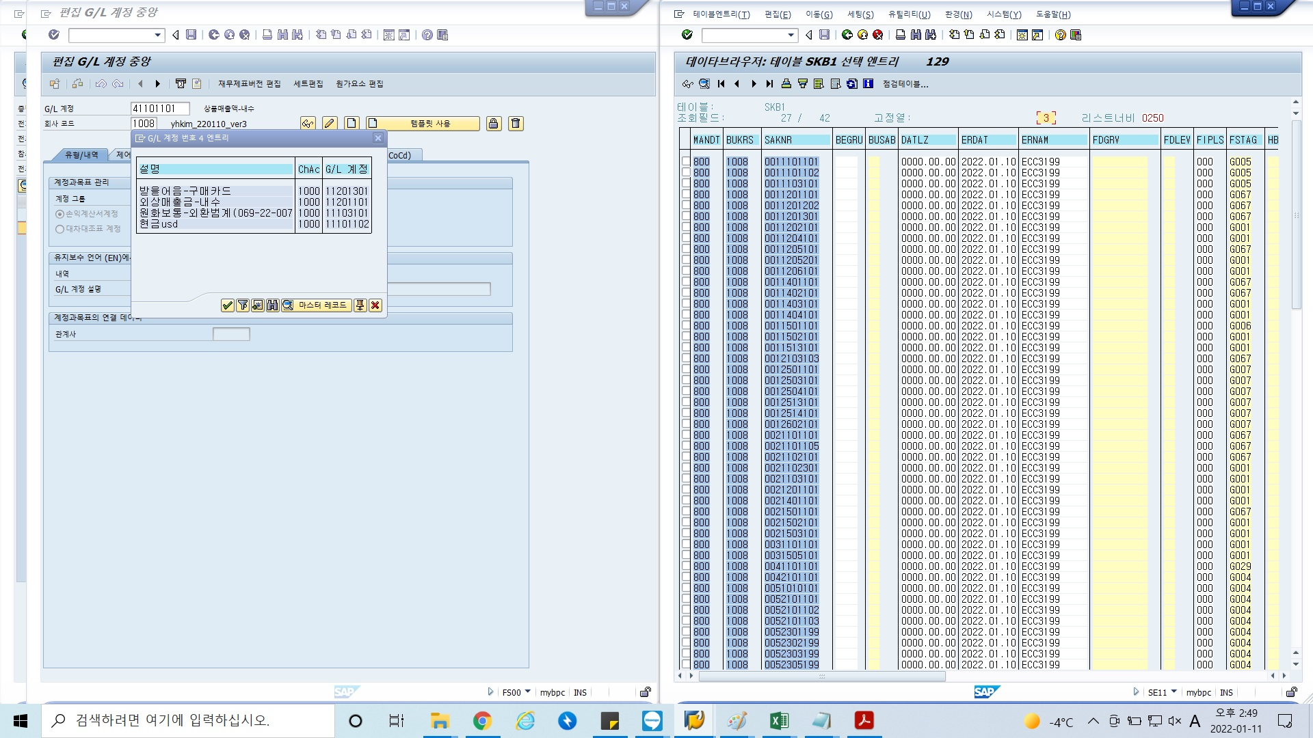Viewport: 1313px width, 738px height.
Task: Click the glasses display icon in data browser toolbar
Action: click(x=688, y=84)
